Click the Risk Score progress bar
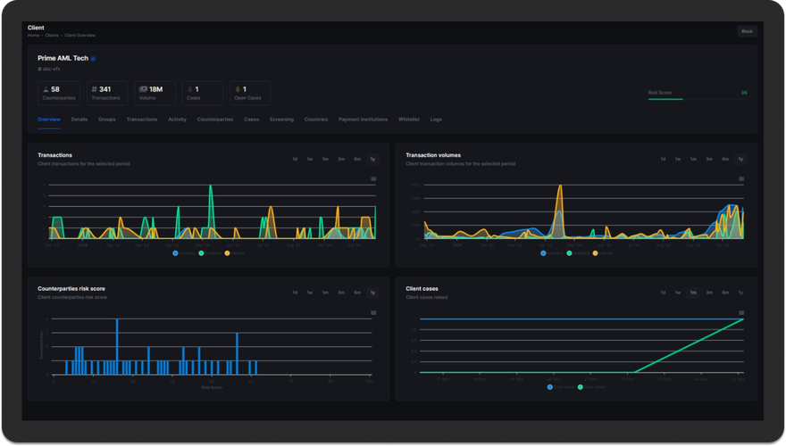Viewport: 786px width, 446px height. pos(698,99)
